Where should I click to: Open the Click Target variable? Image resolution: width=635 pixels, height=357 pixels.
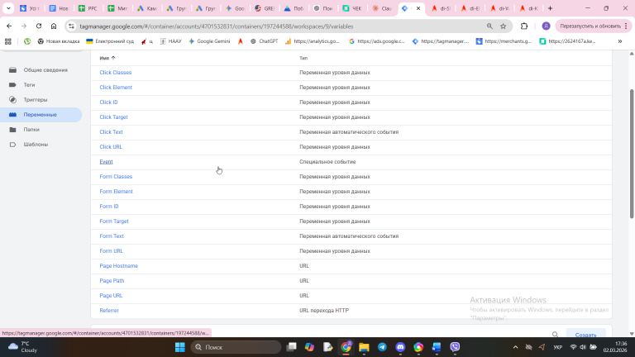pos(113,117)
